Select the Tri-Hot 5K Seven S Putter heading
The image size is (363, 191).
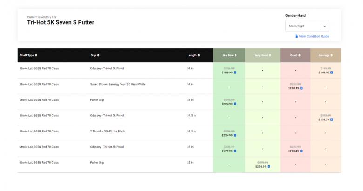60,22
